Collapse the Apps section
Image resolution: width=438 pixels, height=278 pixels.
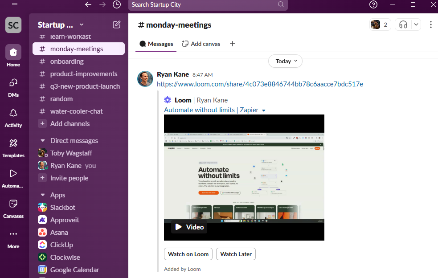pos(42,195)
